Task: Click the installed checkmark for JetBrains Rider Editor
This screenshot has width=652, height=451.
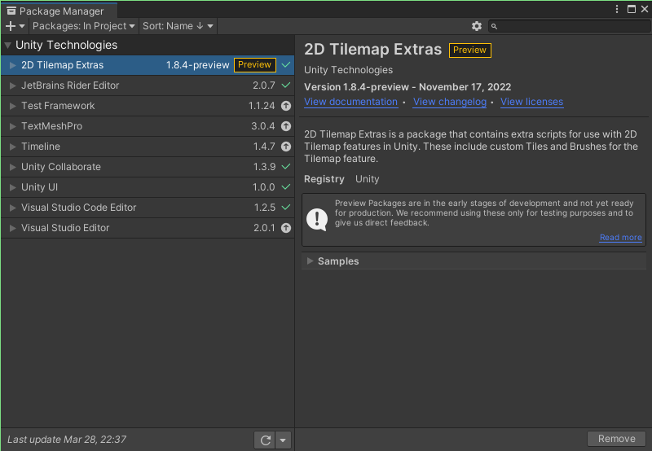Action: point(286,85)
